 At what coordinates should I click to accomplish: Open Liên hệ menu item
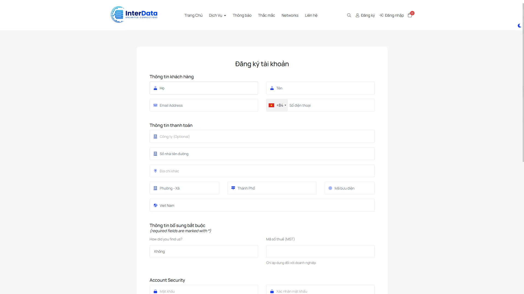pyautogui.click(x=311, y=15)
